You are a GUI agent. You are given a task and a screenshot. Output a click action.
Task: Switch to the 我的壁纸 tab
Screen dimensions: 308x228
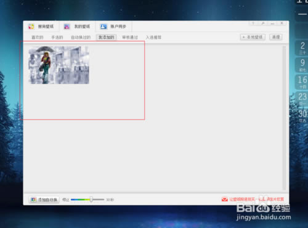[78, 26]
